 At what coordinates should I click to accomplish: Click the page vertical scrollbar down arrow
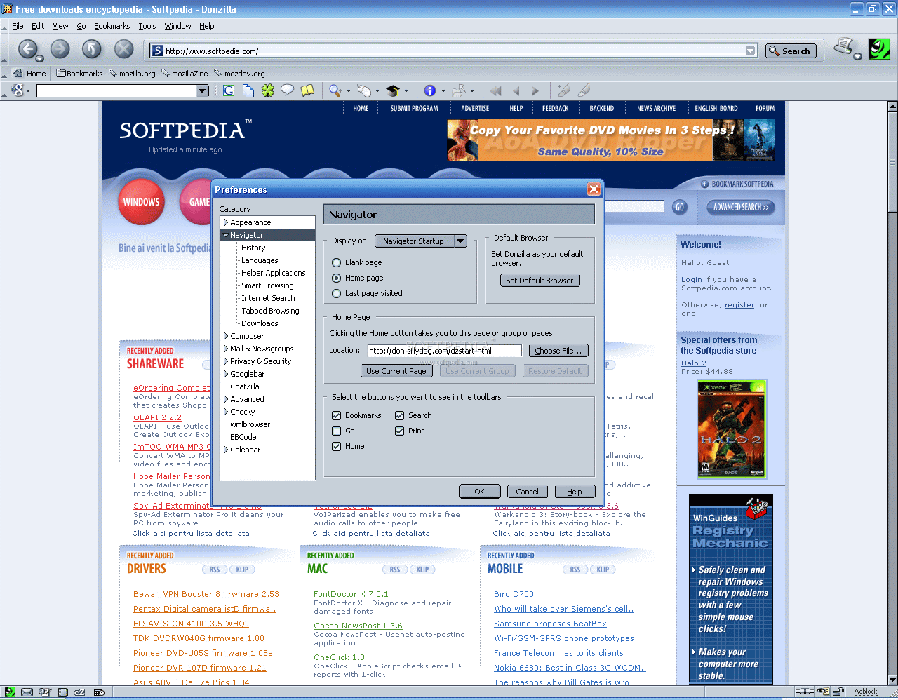892,680
